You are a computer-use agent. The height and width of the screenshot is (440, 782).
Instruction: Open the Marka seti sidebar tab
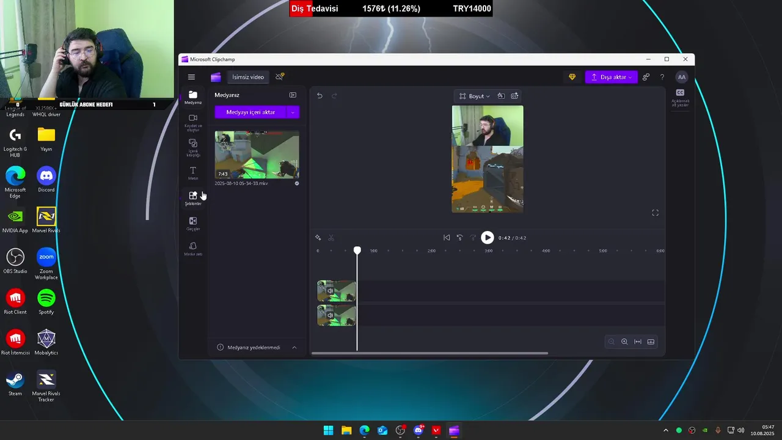click(193, 249)
